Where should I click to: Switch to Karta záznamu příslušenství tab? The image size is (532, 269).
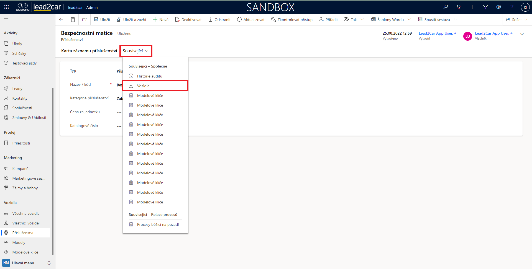pyautogui.click(x=89, y=51)
